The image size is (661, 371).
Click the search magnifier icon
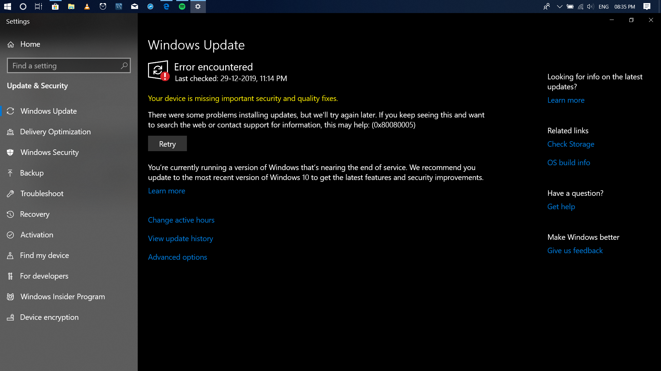(124, 66)
